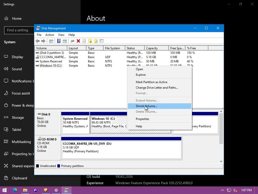The height and width of the screenshot is (194, 258).
Task: Click scroll up arrow in disk pane
Action: (x=221, y=112)
